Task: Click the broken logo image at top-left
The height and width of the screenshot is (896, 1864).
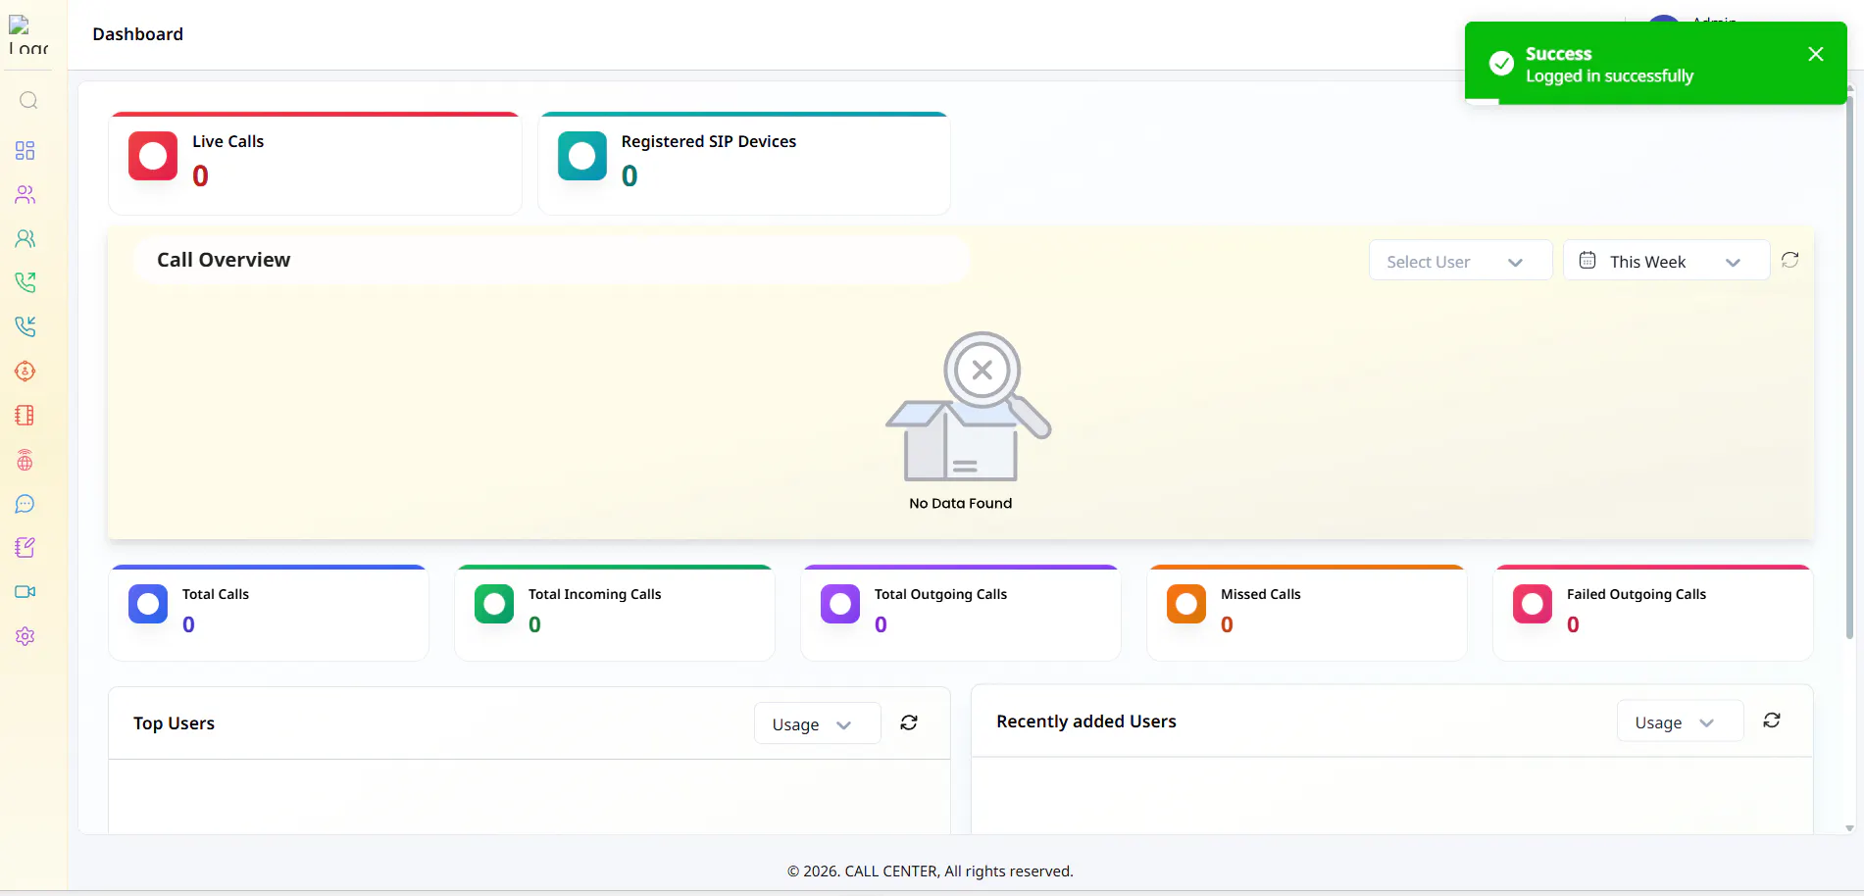Action: [28, 35]
